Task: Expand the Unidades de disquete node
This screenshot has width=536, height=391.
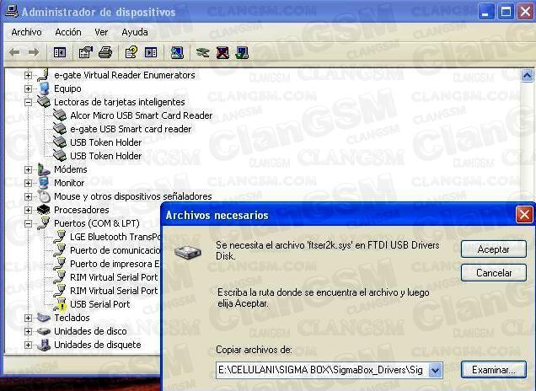Action: (28, 345)
